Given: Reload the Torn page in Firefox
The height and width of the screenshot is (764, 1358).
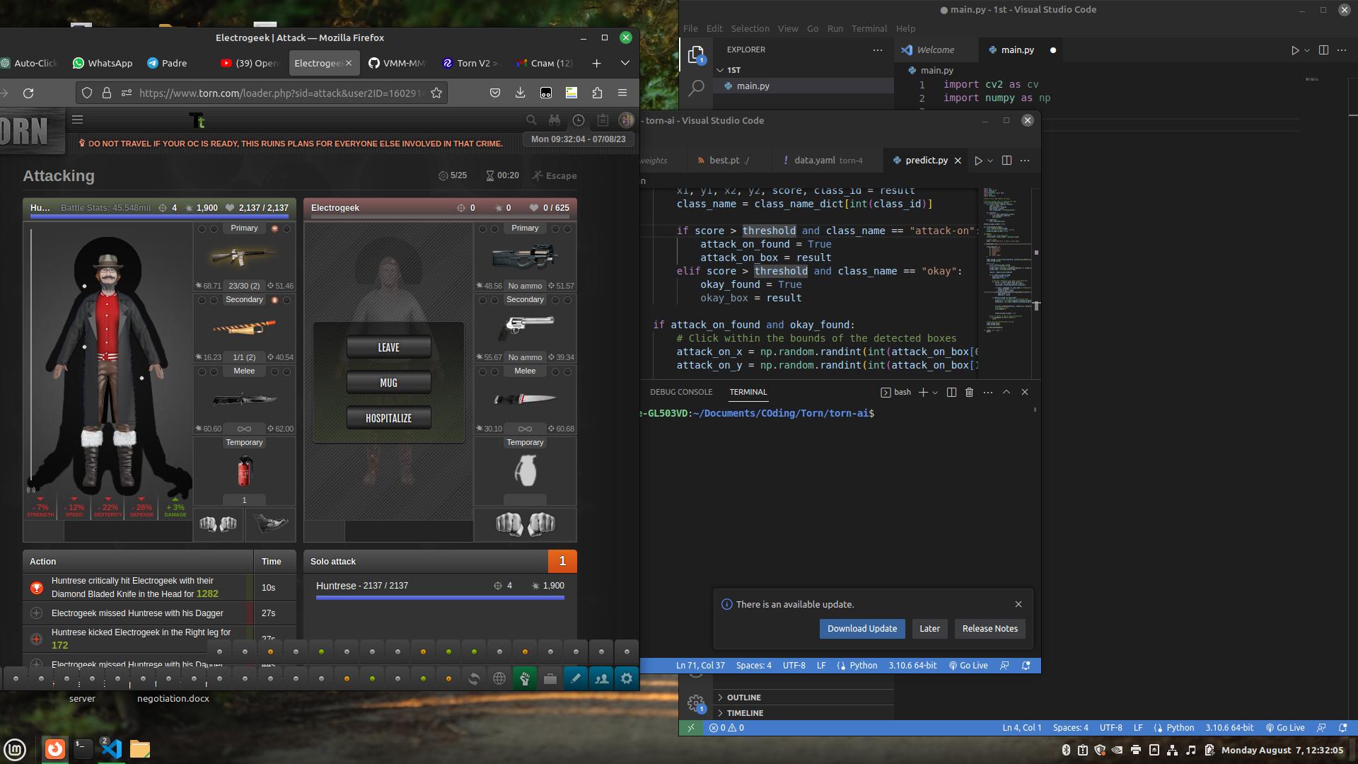Looking at the screenshot, I should tap(28, 93).
